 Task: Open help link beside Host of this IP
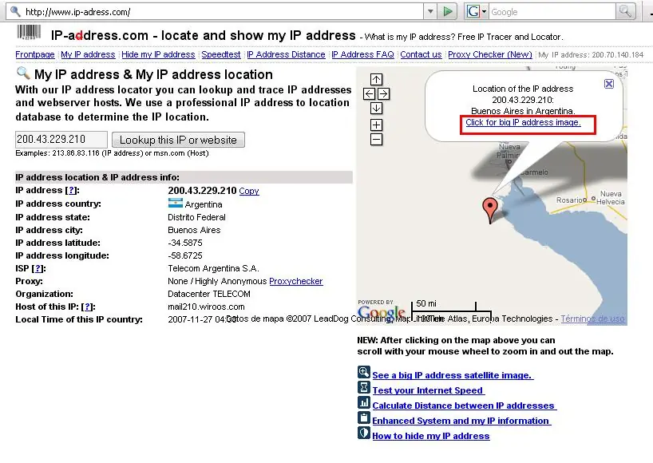tap(88, 307)
